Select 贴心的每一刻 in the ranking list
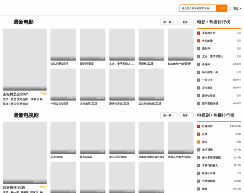This screenshot has height=193, width=244. tap(219, 72)
